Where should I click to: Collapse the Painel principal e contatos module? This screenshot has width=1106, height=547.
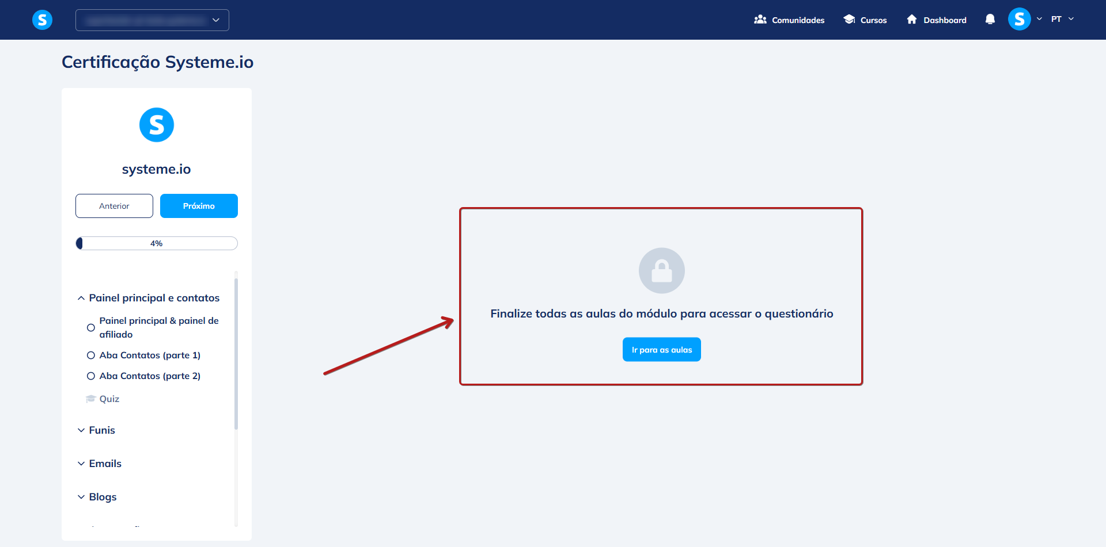coord(149,298)
